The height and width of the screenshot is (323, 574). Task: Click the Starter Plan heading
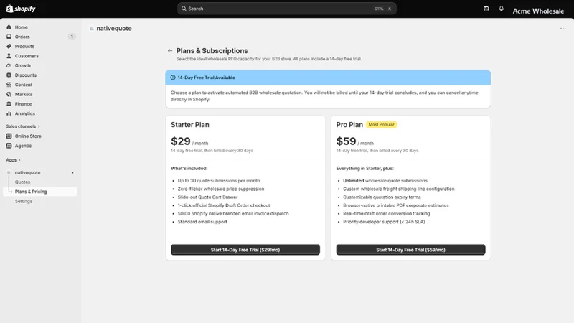point(190,124)
